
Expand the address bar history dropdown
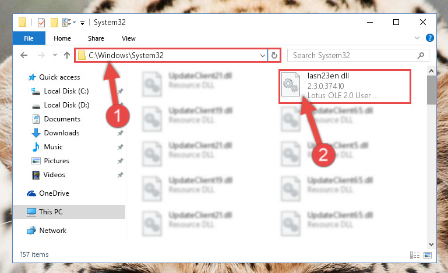click(x=263, y=55)
